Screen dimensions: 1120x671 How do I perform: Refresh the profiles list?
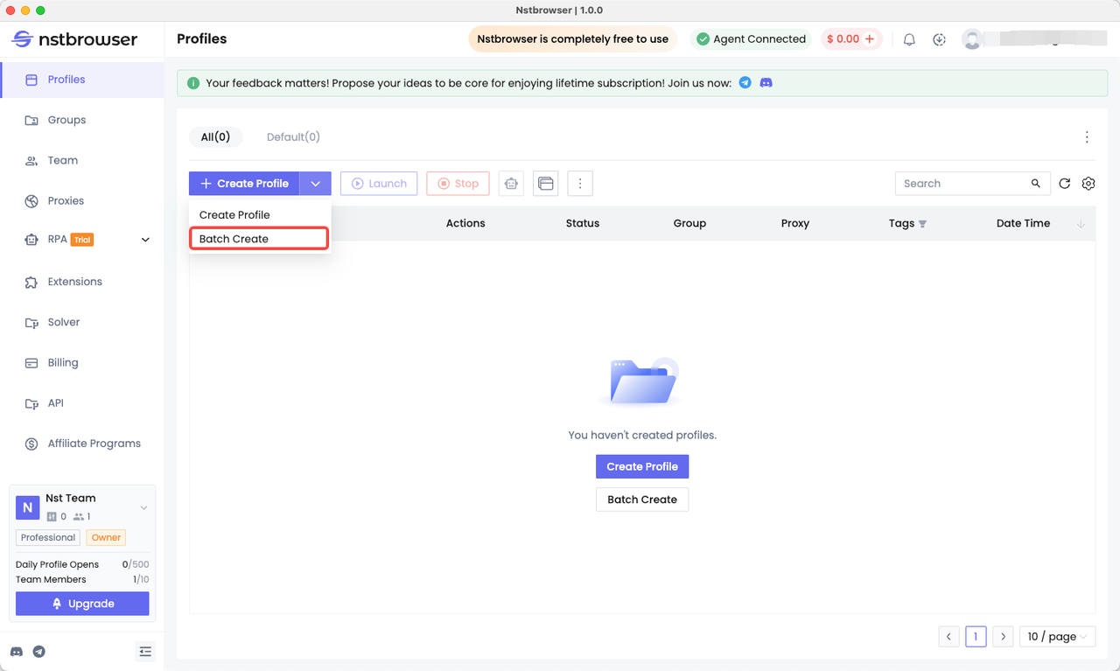[x=1065, y=184]
